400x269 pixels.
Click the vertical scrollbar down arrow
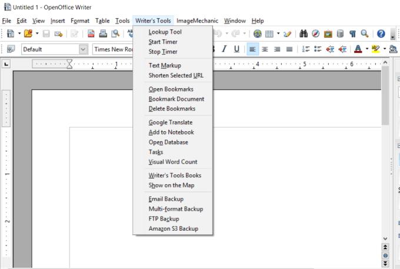pyautogui.click(x=385, y=238)
